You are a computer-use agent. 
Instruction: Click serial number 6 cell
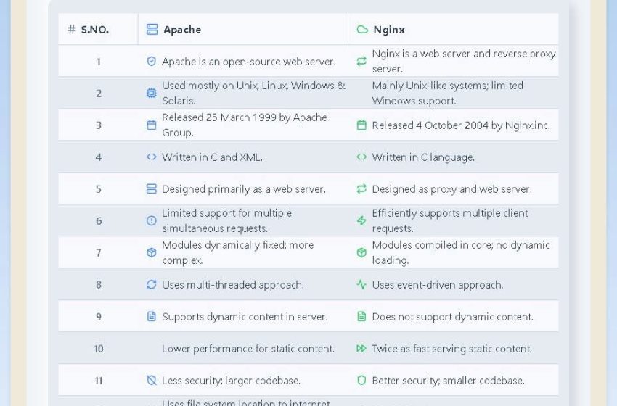99,221
